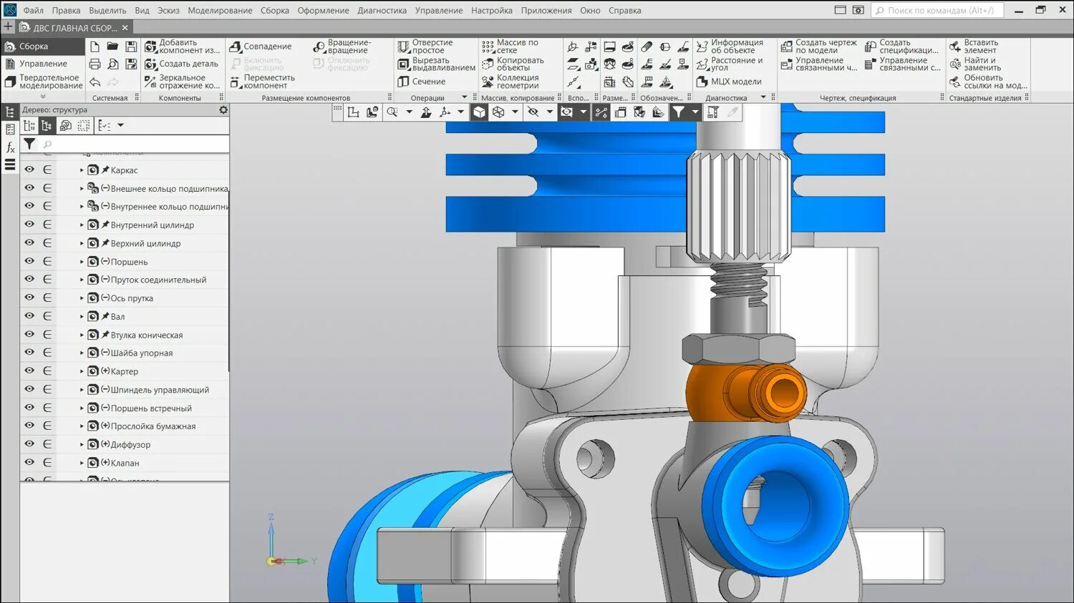Click local coordinate system icon in view toolbar
This screenshot has width=1074, height=603.
pos(353,112)
